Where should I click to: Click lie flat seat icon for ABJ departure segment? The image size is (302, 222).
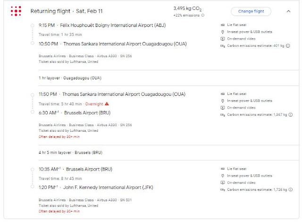[x=222, y=25]
